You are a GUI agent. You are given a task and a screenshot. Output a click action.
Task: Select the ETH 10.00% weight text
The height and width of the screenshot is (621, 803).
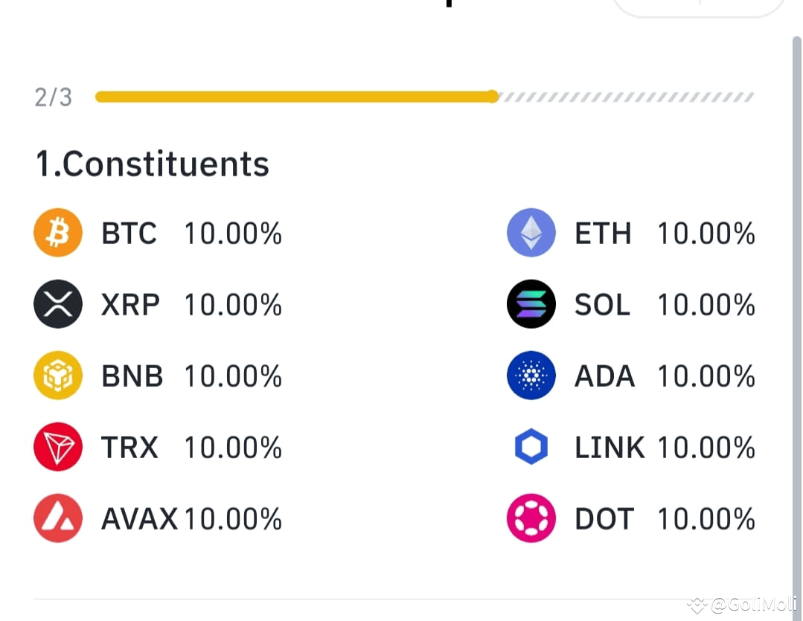click(x=706, y=233)
